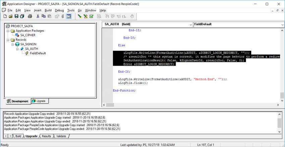285x147 pixels.
Task: Click the SA_SIGNON record database icon
Action: [x=17, y=44]
